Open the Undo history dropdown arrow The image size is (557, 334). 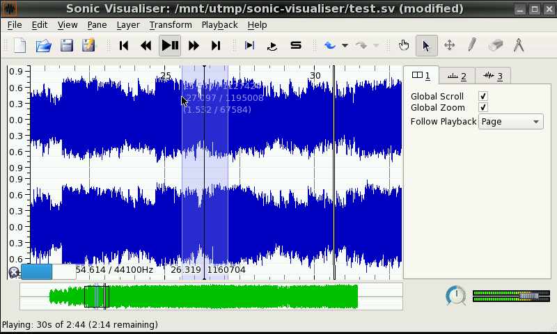click(345, 45)
